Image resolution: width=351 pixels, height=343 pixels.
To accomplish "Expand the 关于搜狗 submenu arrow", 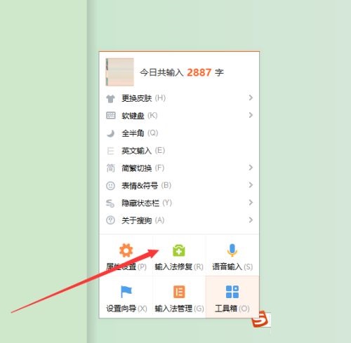I will [x=251, y=220].
